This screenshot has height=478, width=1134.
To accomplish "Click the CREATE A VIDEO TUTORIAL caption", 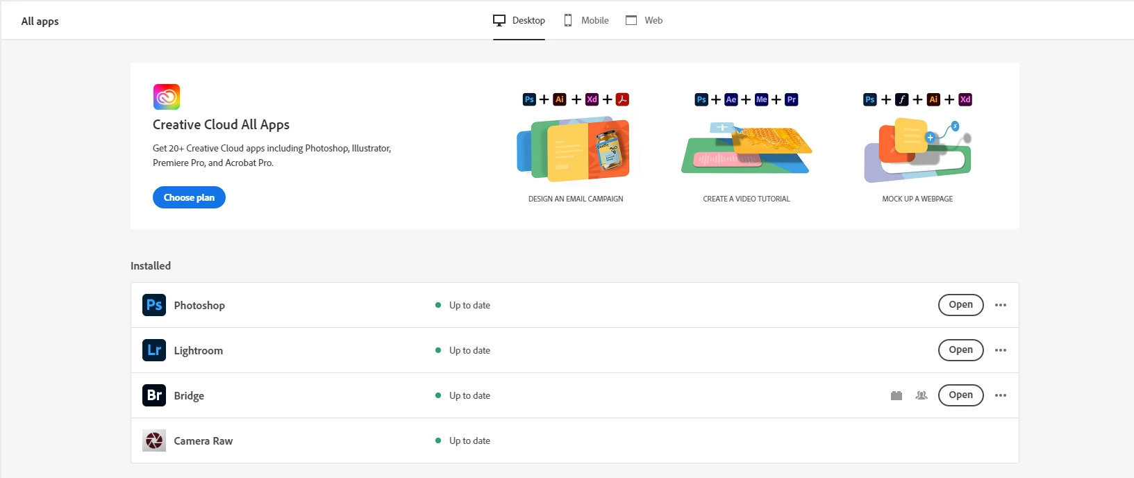I will point(747,199).
